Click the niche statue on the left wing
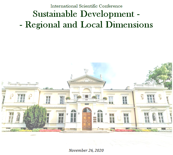Image resolution: width=173 pixels, height=155 pixels. click(x=18, y=117)
